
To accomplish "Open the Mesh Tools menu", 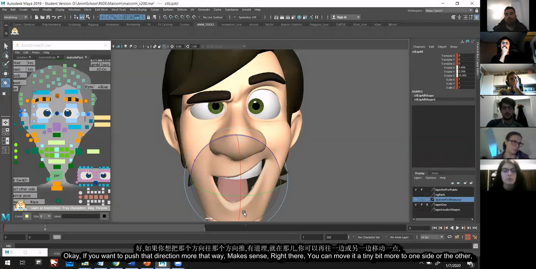I will pos(118,9).
